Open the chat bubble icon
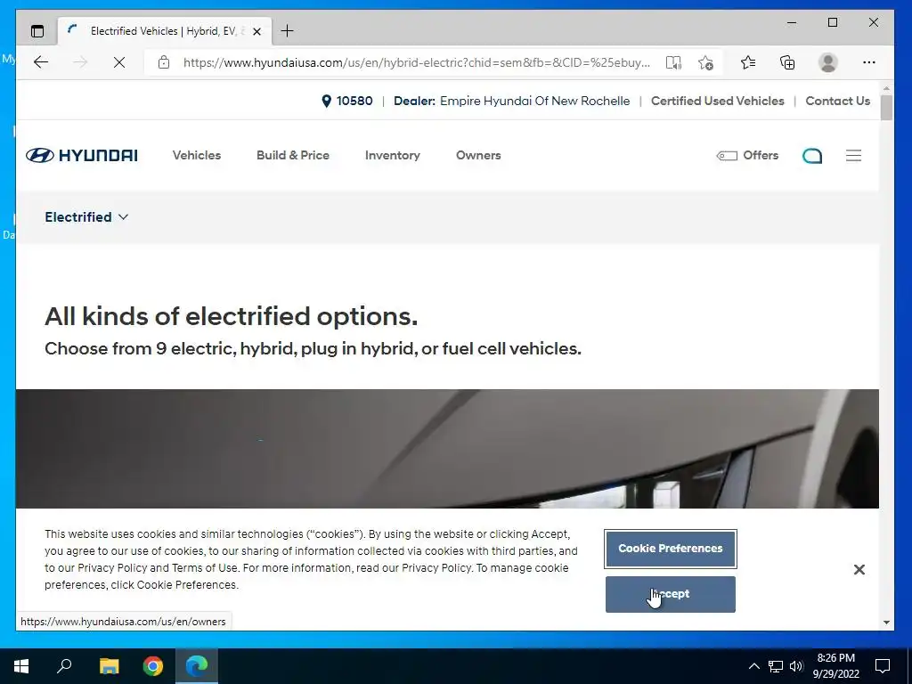 pyautogui.click(x=812, y=155)
